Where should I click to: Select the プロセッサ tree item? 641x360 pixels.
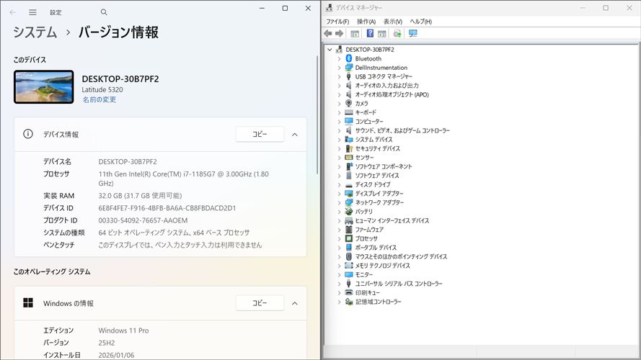366,238
